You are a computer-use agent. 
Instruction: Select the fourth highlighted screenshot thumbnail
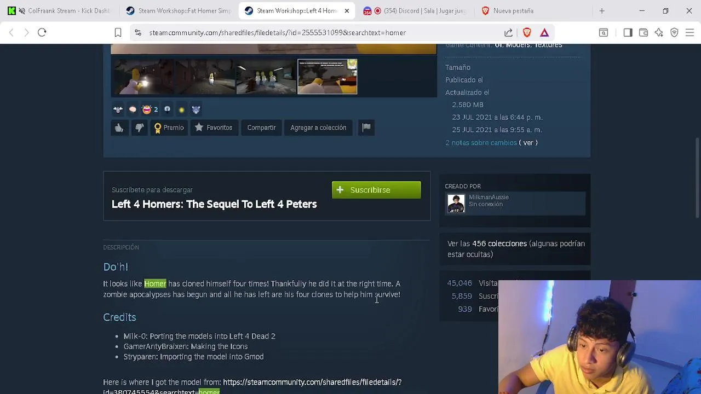pyautogui.click(x=327, y=77)
